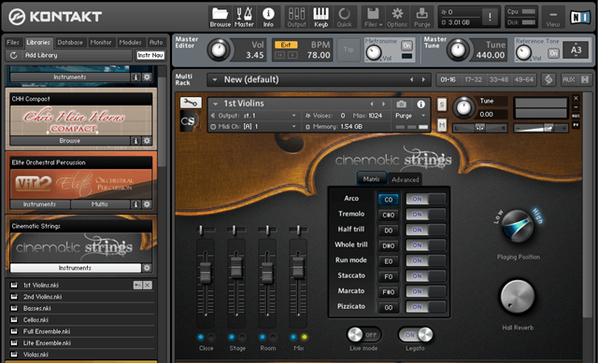Click the Stage mic fader
Viewport: 598px width, 363px height.
point(236,267)
